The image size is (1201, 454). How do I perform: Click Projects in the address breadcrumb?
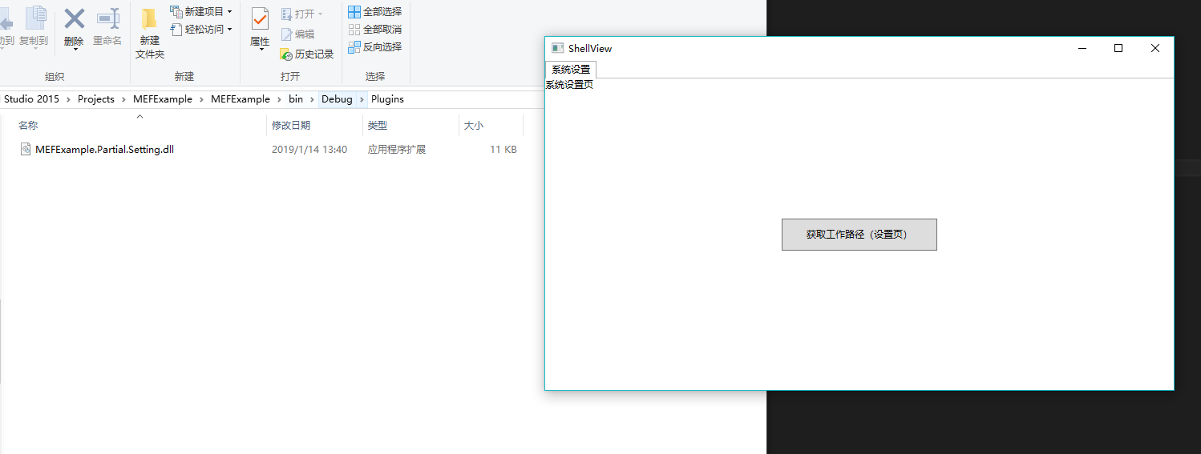pos(96,99)
